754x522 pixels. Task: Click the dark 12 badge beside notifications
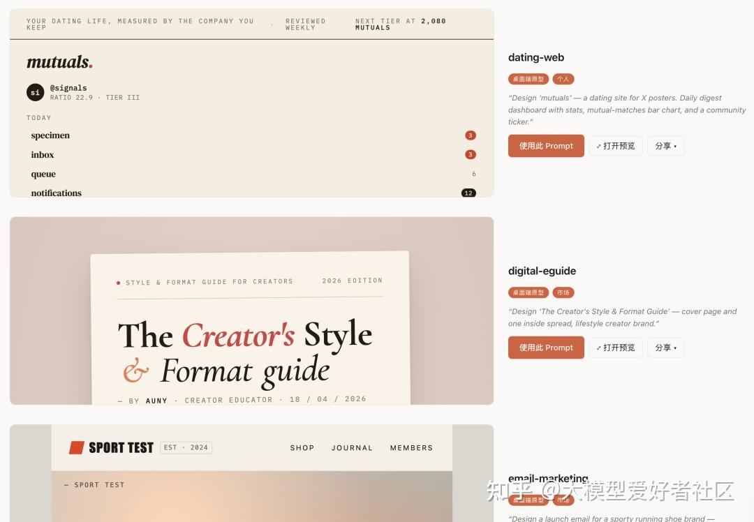coord(469,193)
